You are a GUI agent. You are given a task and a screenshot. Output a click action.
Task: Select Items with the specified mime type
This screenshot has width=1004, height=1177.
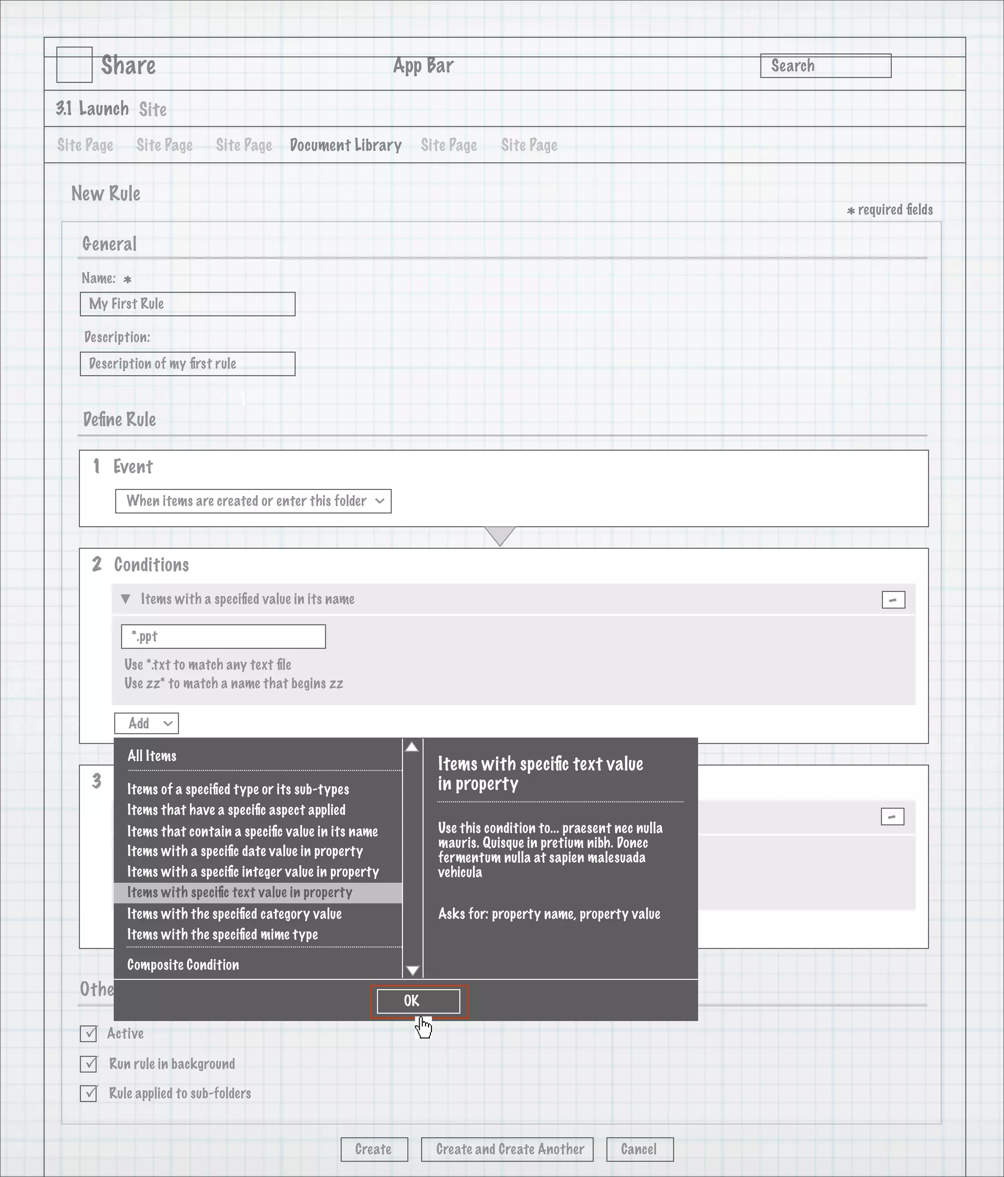pos(222,934)
